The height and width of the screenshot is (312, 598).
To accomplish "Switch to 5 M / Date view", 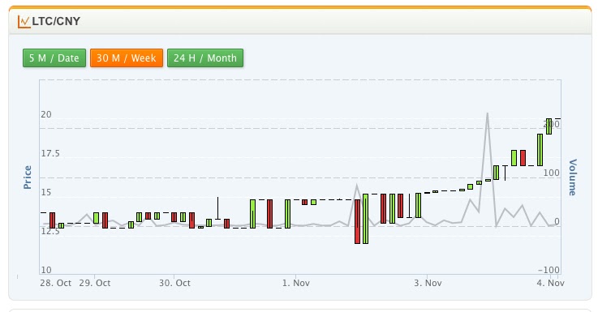I will (54, 58).
